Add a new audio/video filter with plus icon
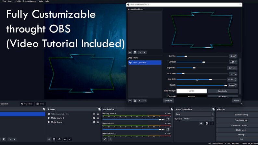Image resolution: width=258 pixels, height=145 pixels. click(x=130, y=52)
